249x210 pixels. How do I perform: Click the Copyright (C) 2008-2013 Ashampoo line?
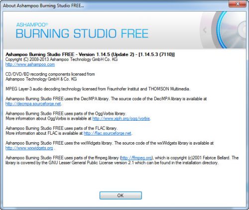click(61, 59)
